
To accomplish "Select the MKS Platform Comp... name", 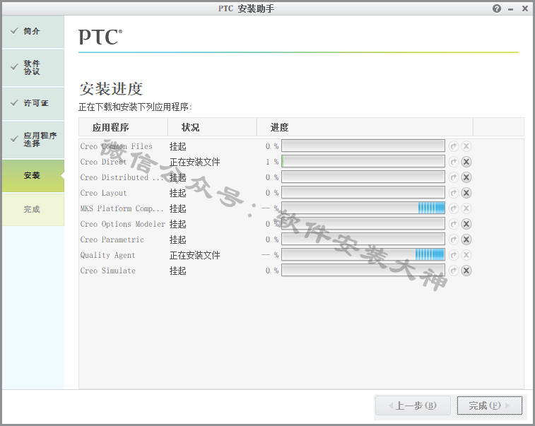I will (122, 208).
